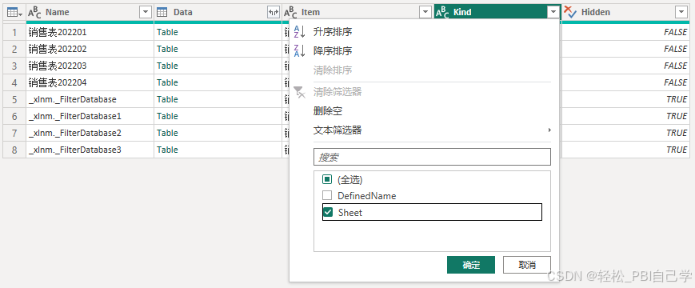The width and height of the screenshot is (695, 288).
Task: Open the Hidden column filter dropdown
Action: pos(681,13)
